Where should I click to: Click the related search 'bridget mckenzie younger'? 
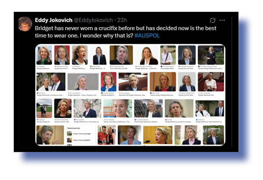(79, 134)
